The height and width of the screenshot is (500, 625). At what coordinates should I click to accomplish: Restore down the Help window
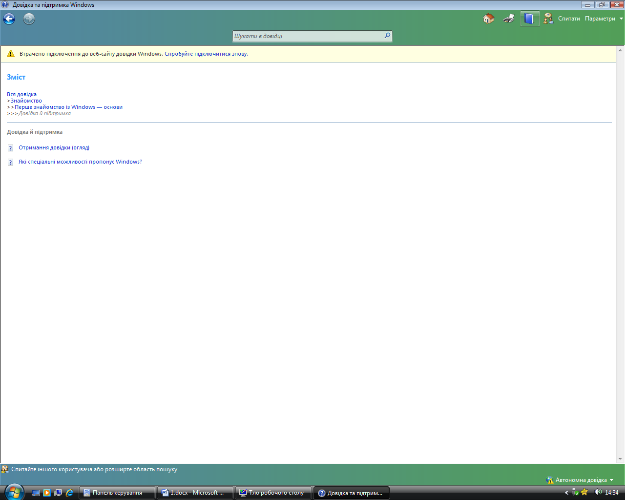[602, 4]
